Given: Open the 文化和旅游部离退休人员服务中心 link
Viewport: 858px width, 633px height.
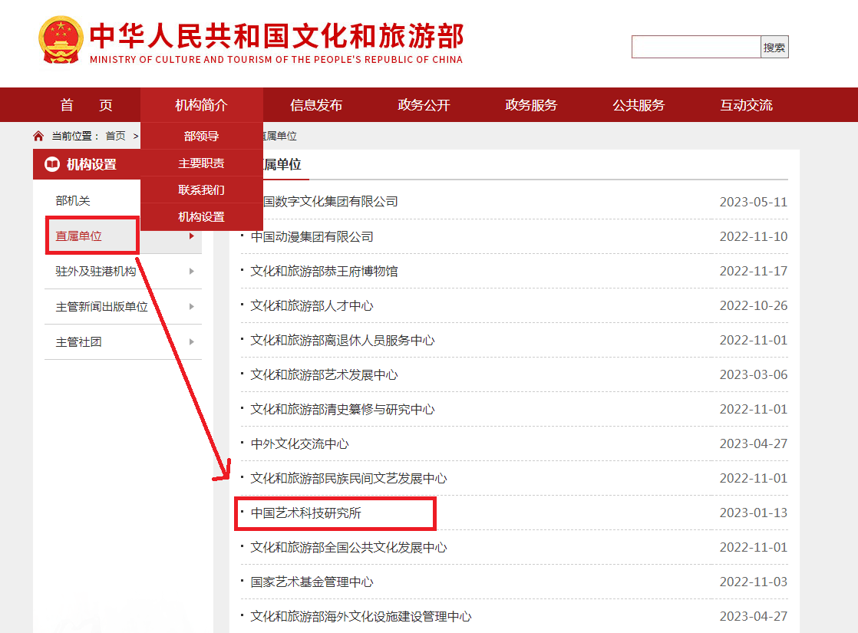Looking at the screenshot, I should coord(342,341).
